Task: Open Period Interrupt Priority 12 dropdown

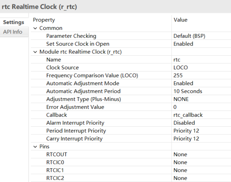Action: point(201,131)
